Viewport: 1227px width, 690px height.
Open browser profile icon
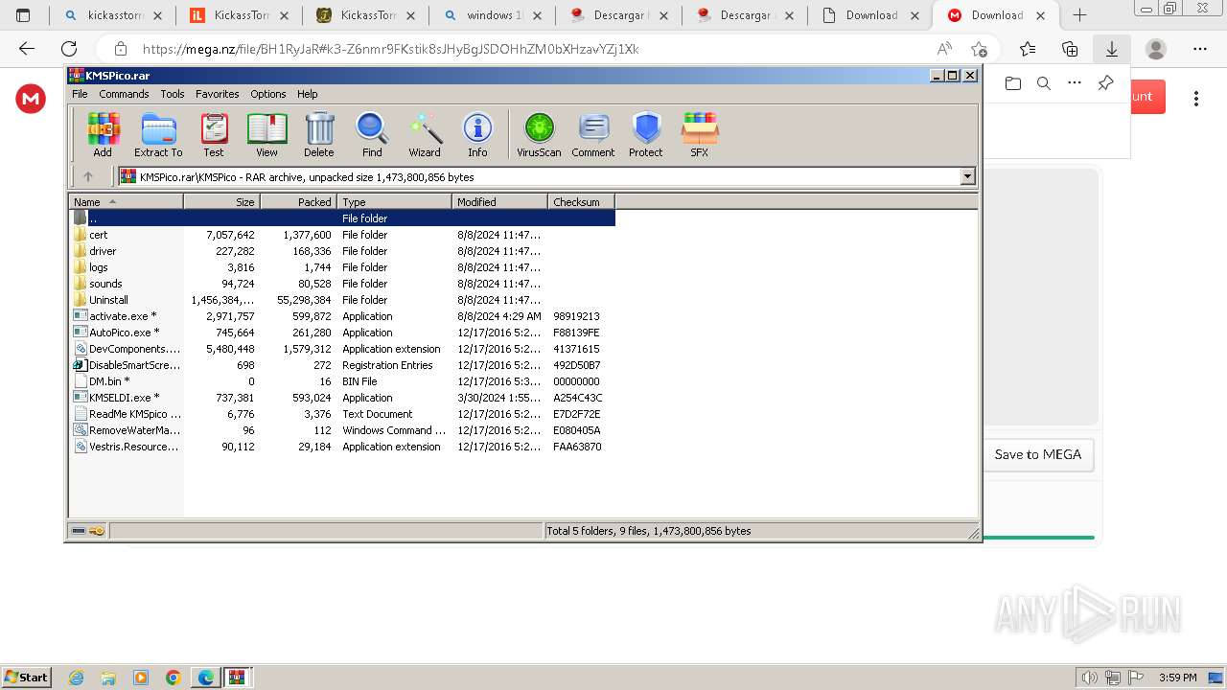(1157, 49)
